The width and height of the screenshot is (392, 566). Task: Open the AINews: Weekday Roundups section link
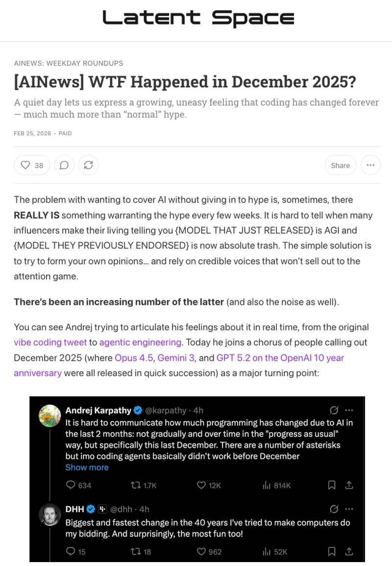point(69,63)
